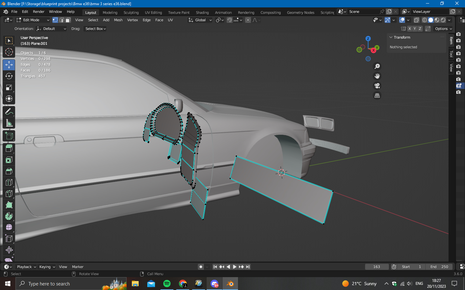
Task: Enable face select mode
Action: point(68,20)
